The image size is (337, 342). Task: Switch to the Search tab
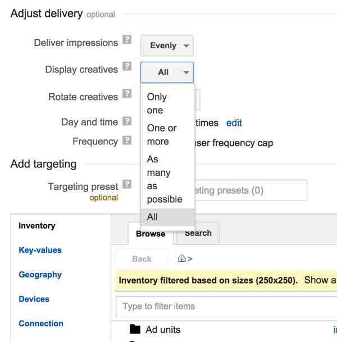click(x=198, y=233)
